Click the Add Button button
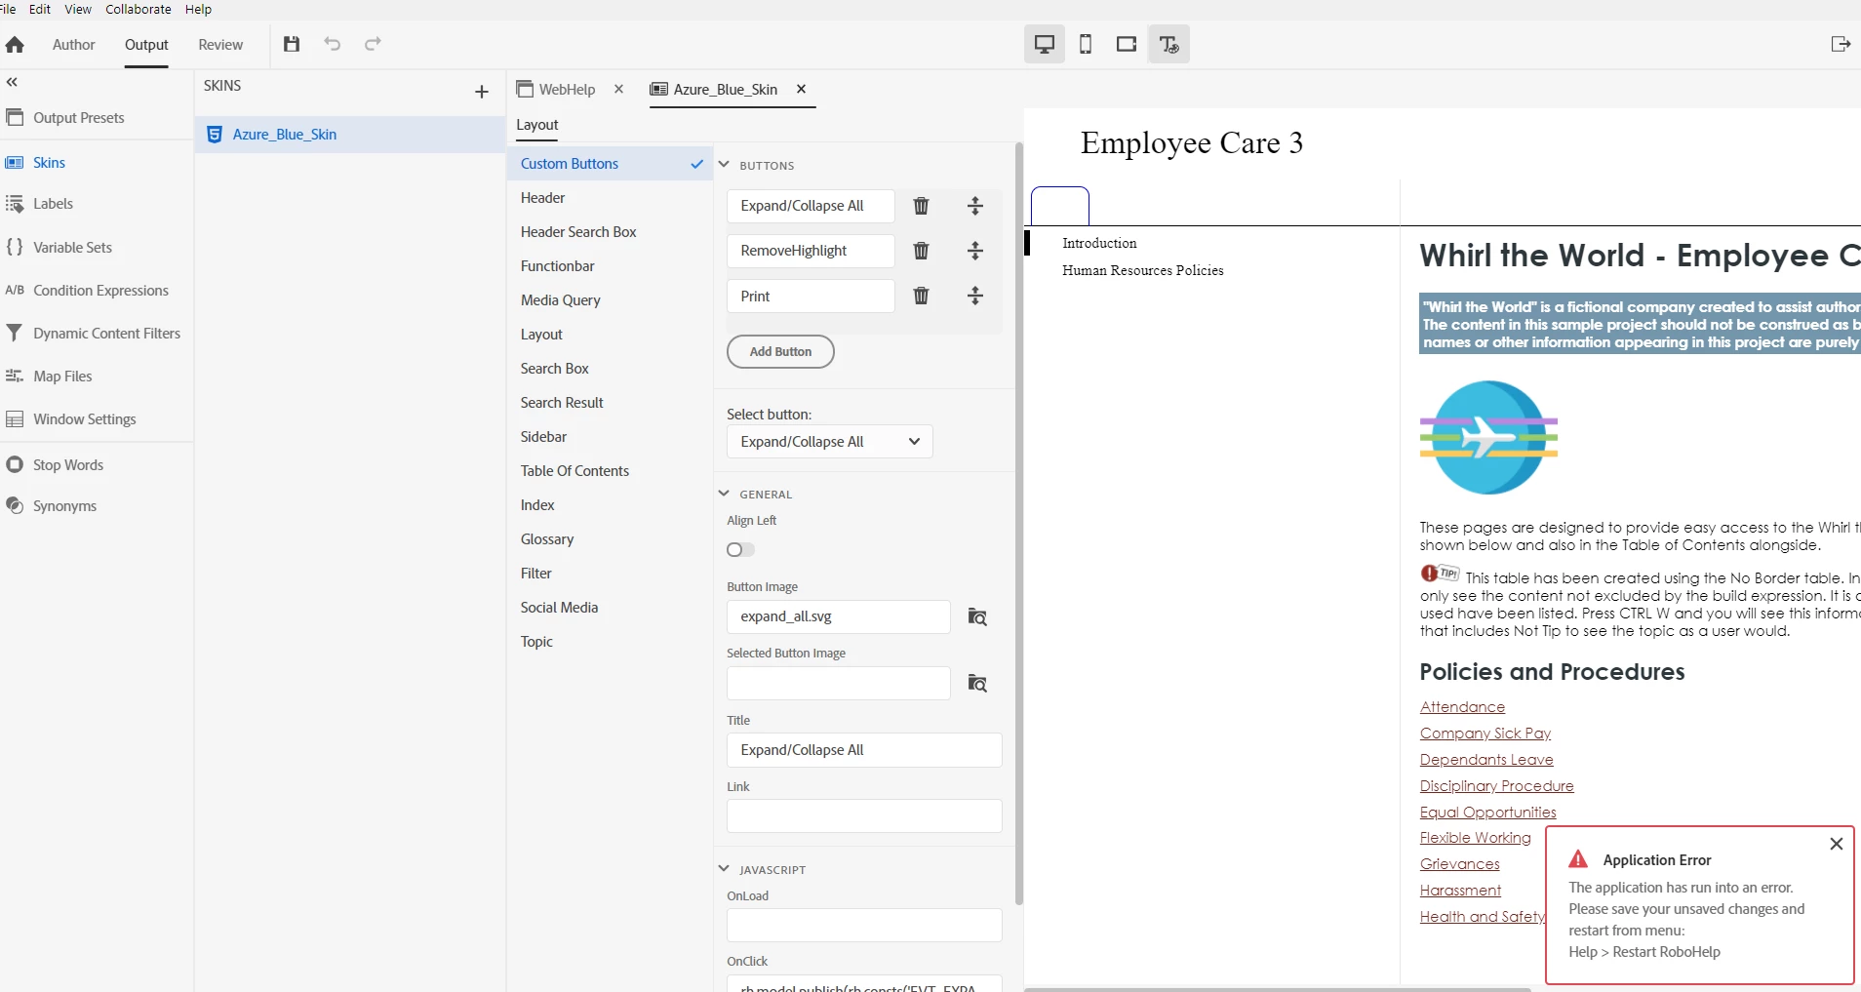This screenshot has width=1861, height=992. pyautogui.click(x=780, y=352)
